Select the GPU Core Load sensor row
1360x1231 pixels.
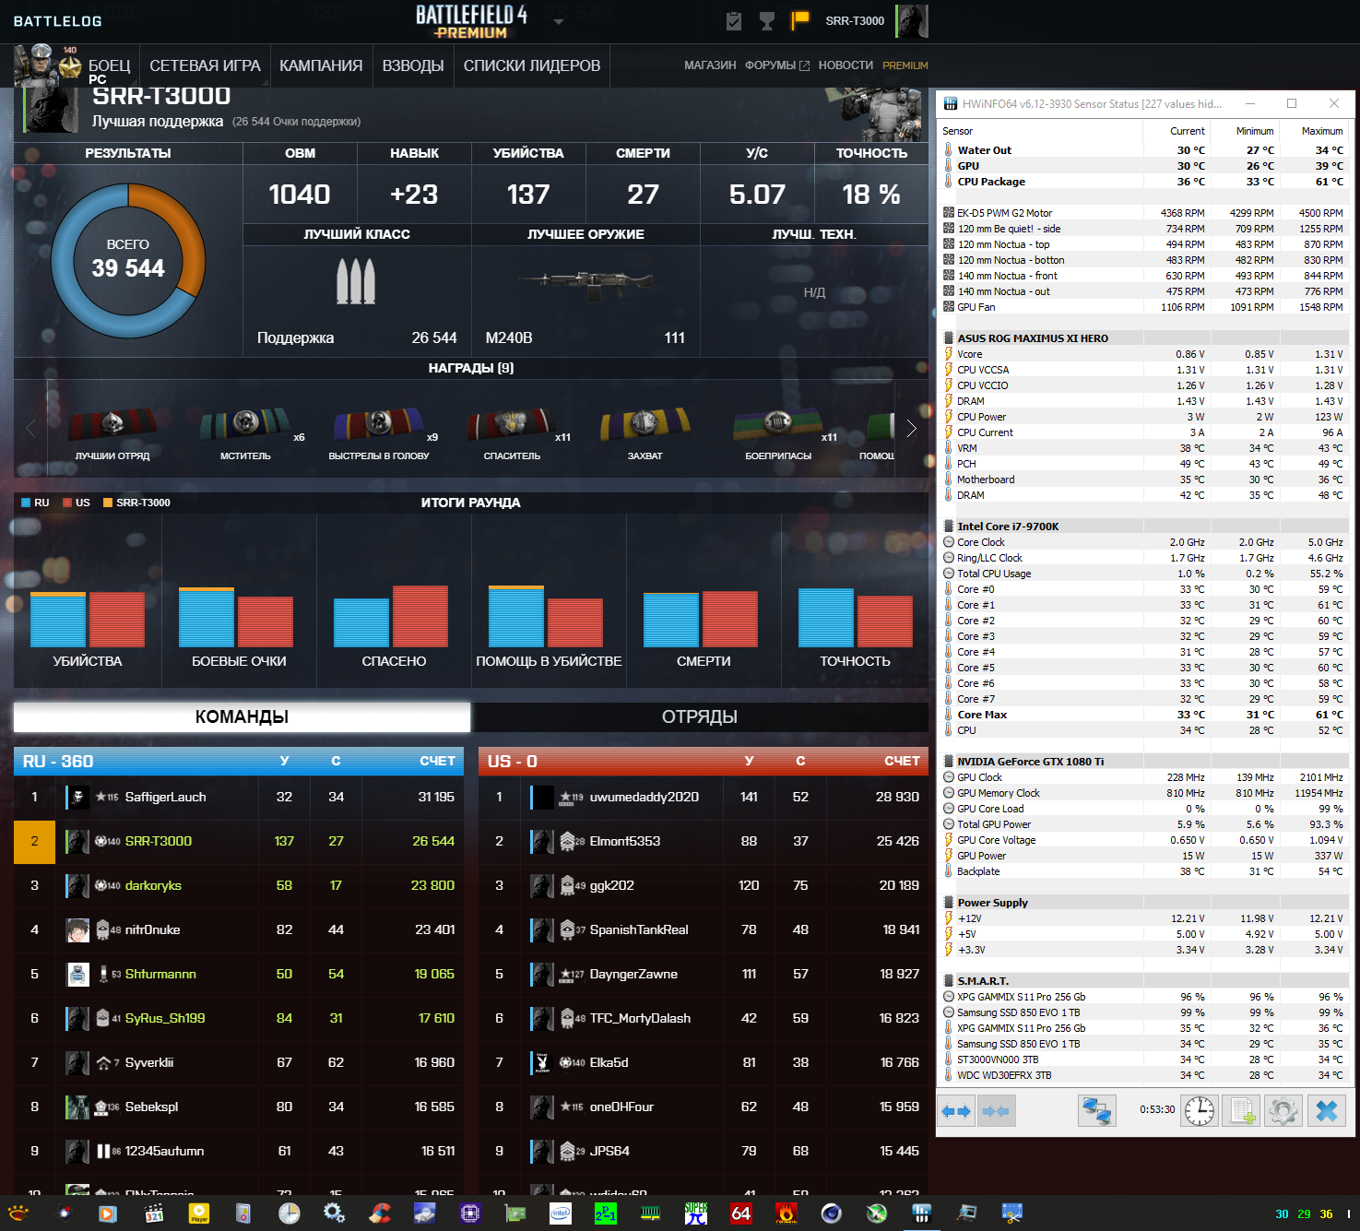pyautogui.click(x=1143, y=809)
